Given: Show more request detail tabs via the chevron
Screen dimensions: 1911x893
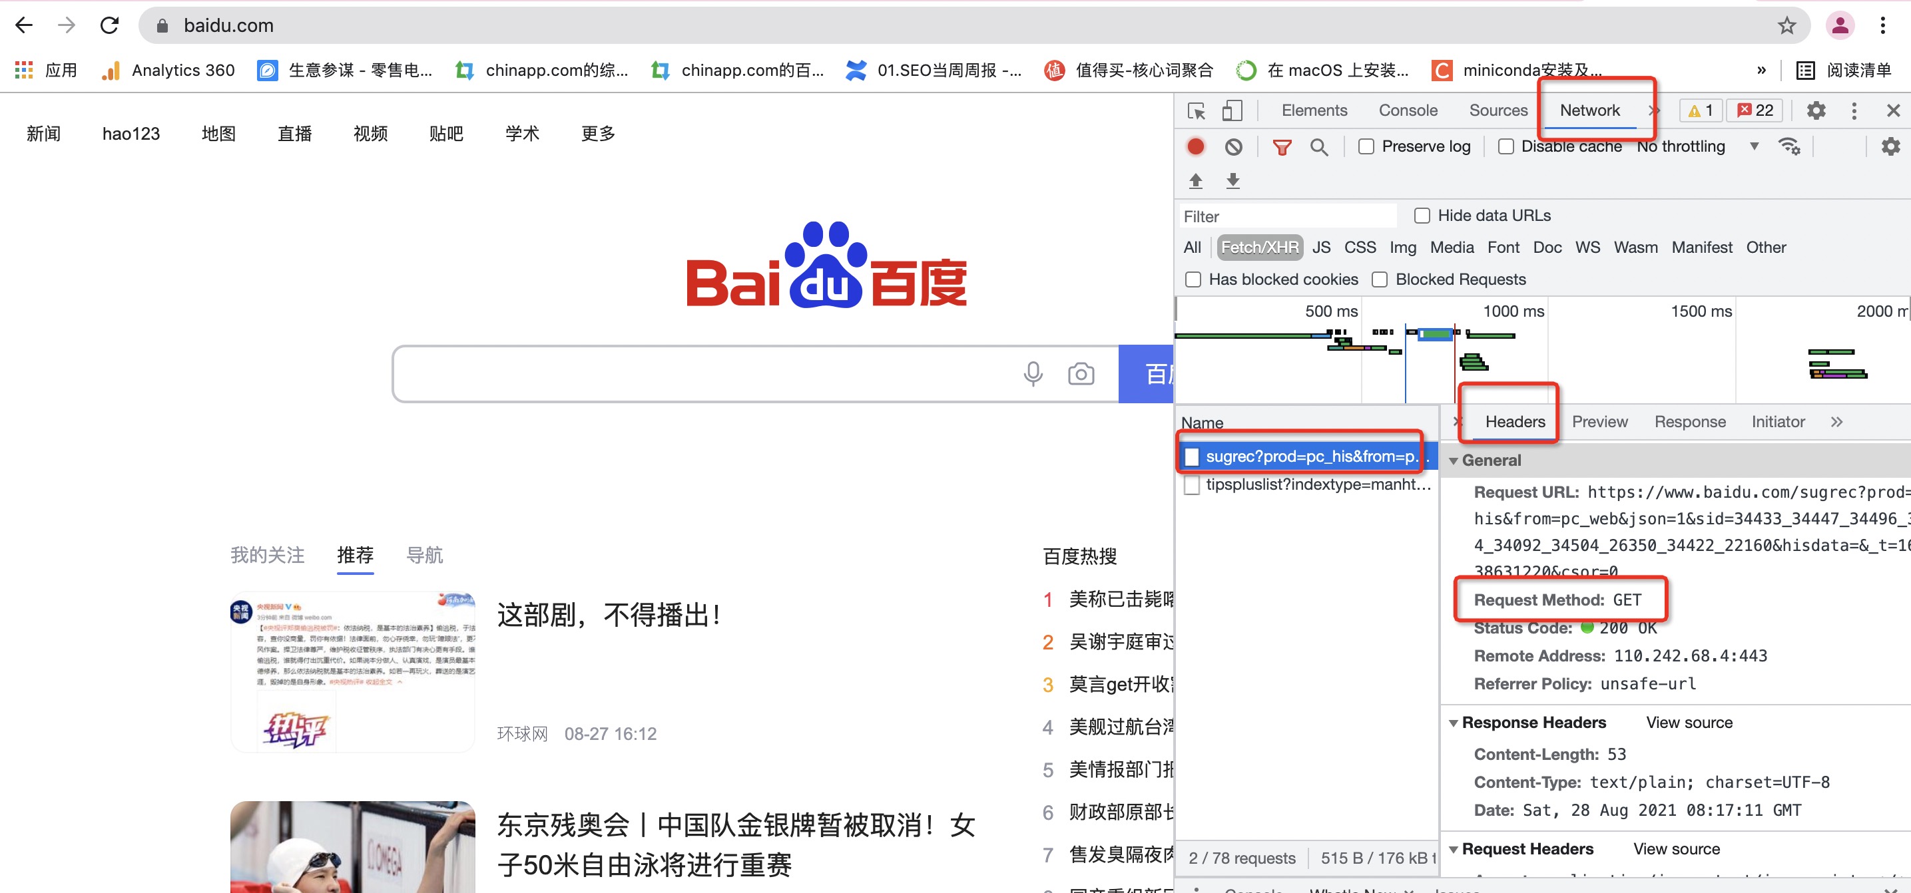Looking at the screenshot, I should 1836,422.
